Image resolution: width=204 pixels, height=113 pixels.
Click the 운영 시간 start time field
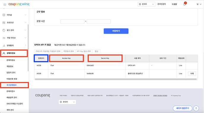(x=72, y=21)
